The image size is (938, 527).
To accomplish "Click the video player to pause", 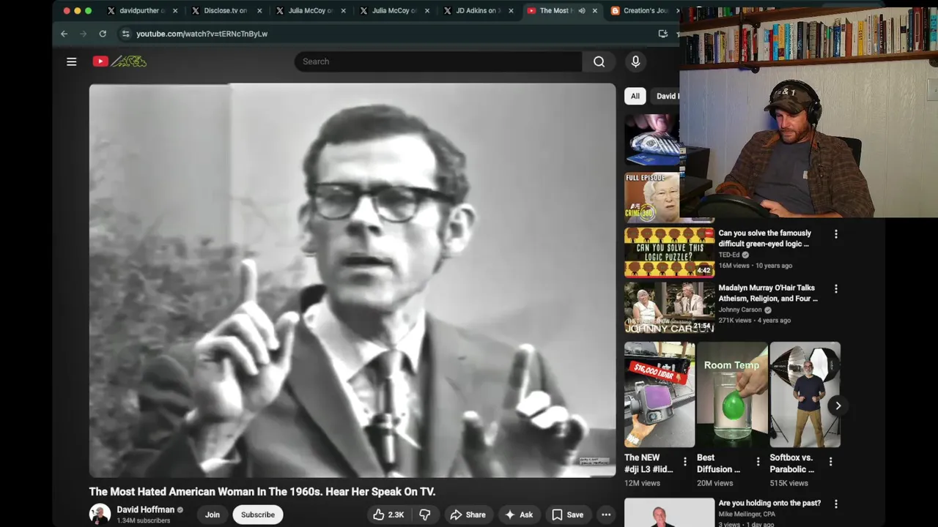I will pos(352,280).
